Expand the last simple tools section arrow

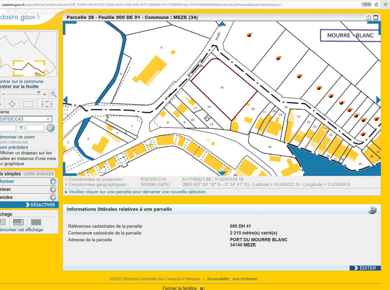pos(53,198)
